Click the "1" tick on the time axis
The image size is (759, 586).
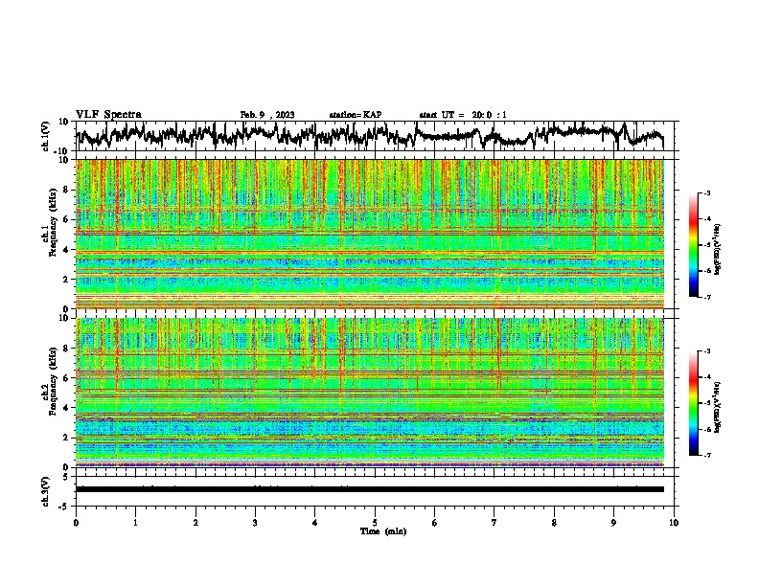click(135, 523)
